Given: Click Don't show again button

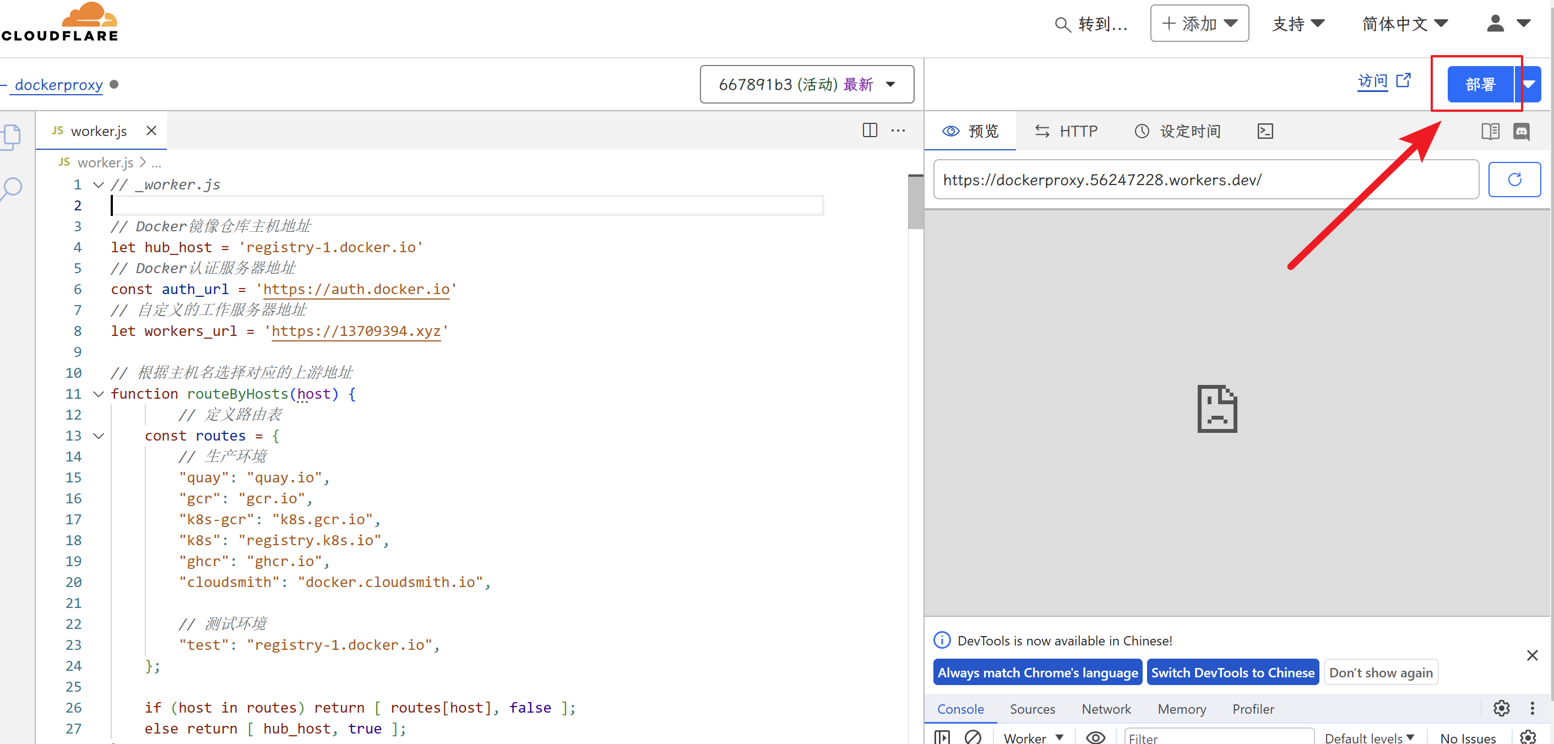Looking at the screenshot, I should coord(1380,672).
